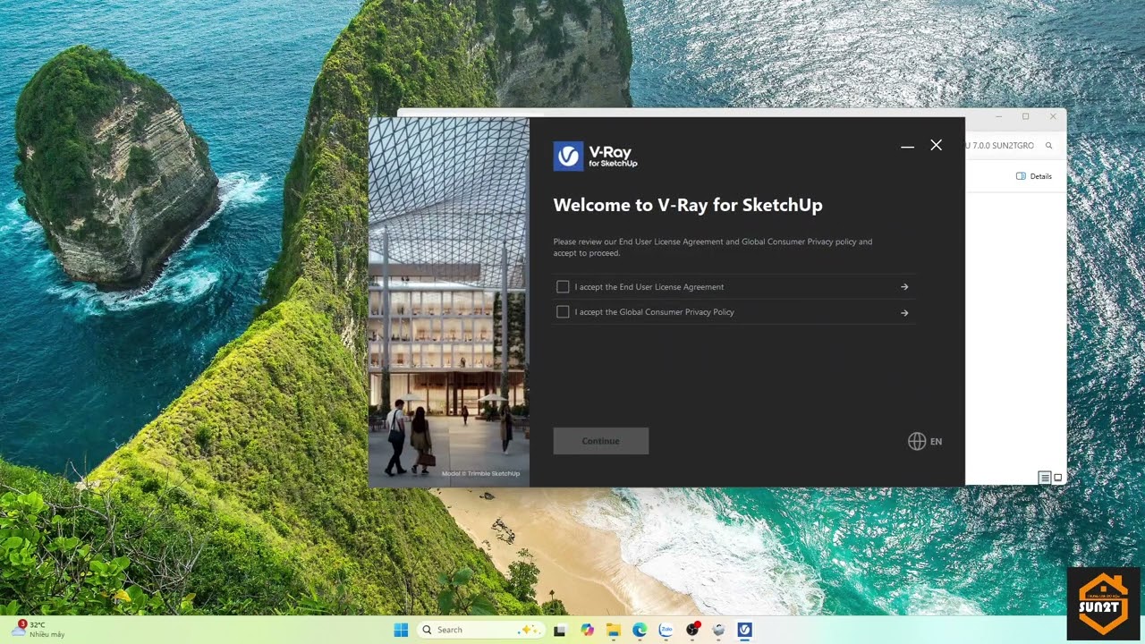Open File Explorer from the taskbar
Screen dimensions: 1145x644
tap(614, 630)
